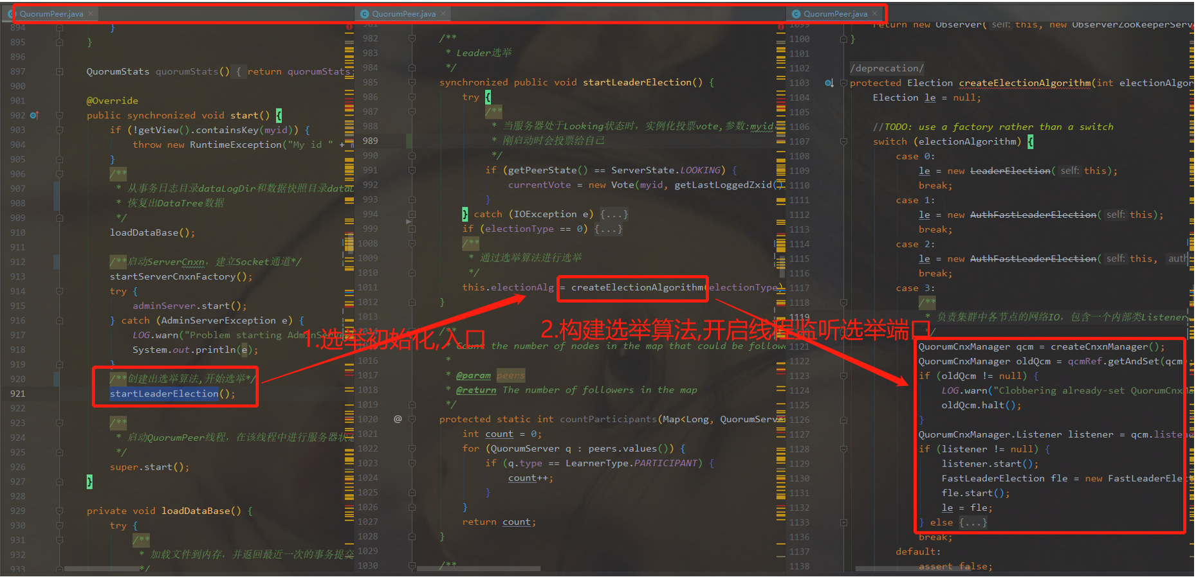Viewport: 1196px width, 577px height.
Task: Expand the folded if block at line 999
Action: (x=412, y=229)
